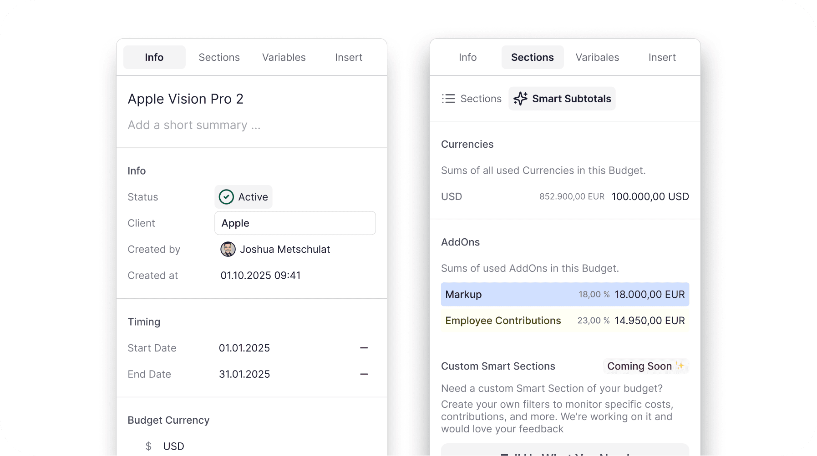Screen dimensions: 817x456
Task: Select the Employee Contributions addon row
Action: click(x=565, y=321)
